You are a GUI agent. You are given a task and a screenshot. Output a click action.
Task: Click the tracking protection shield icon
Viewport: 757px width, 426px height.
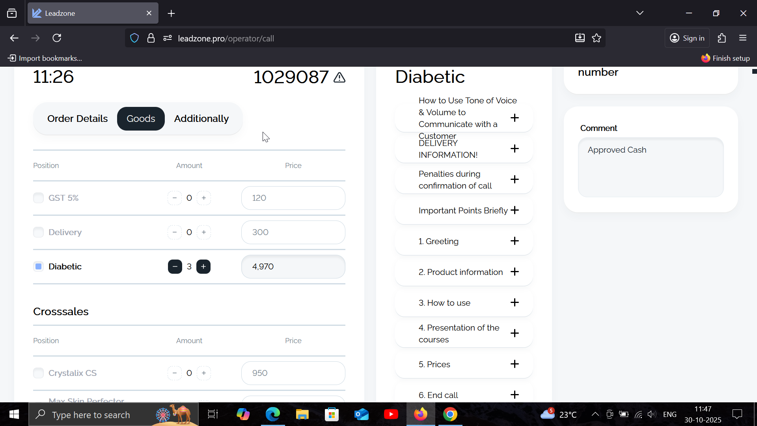click(x=134, y=38)
